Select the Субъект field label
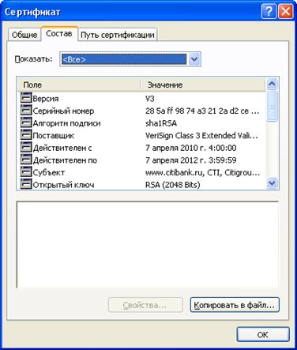 (48, 173)
